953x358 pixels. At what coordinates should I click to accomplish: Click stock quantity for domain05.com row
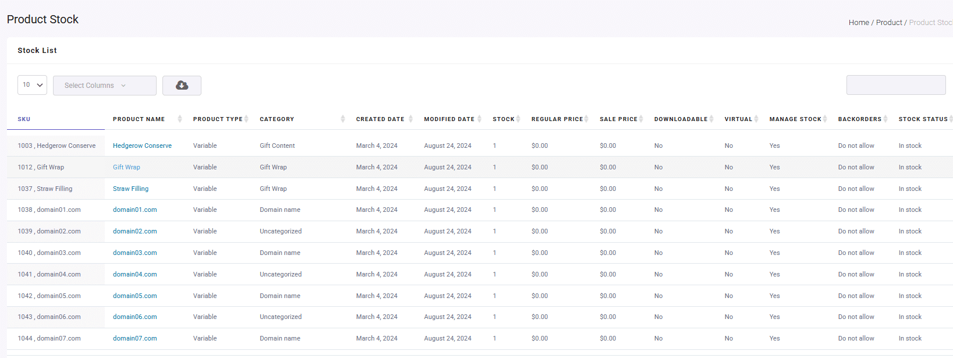coord(494,296)
